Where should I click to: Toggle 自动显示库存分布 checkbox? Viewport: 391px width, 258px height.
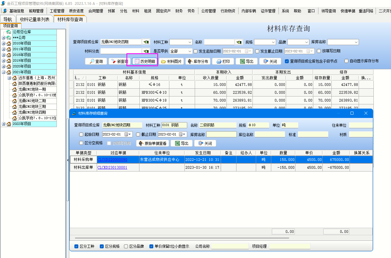pos(347,61)
